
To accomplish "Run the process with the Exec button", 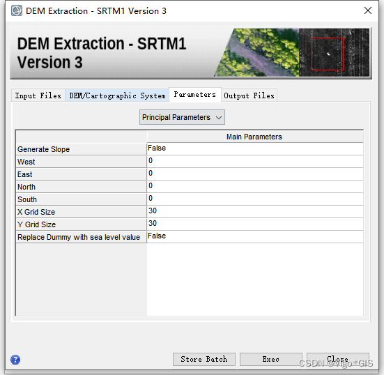I will (x=271, y=359).
